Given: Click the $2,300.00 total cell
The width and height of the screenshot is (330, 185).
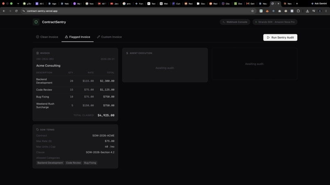Looking at the screenshot, I should tap(107, 81).
